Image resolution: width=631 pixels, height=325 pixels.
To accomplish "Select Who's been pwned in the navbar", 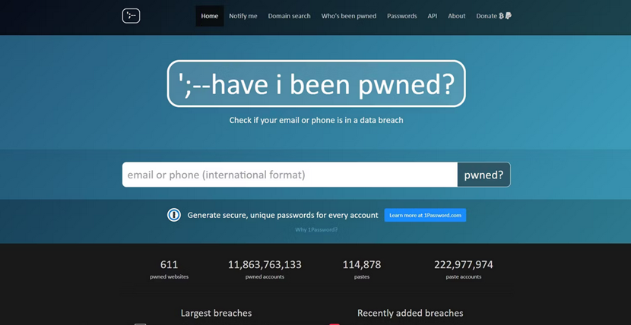I will 349,16.
